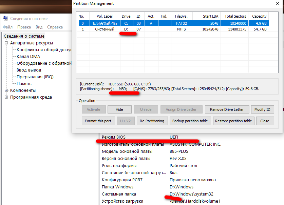
Task: Click the Act. column header
Action: pos(151,16)
